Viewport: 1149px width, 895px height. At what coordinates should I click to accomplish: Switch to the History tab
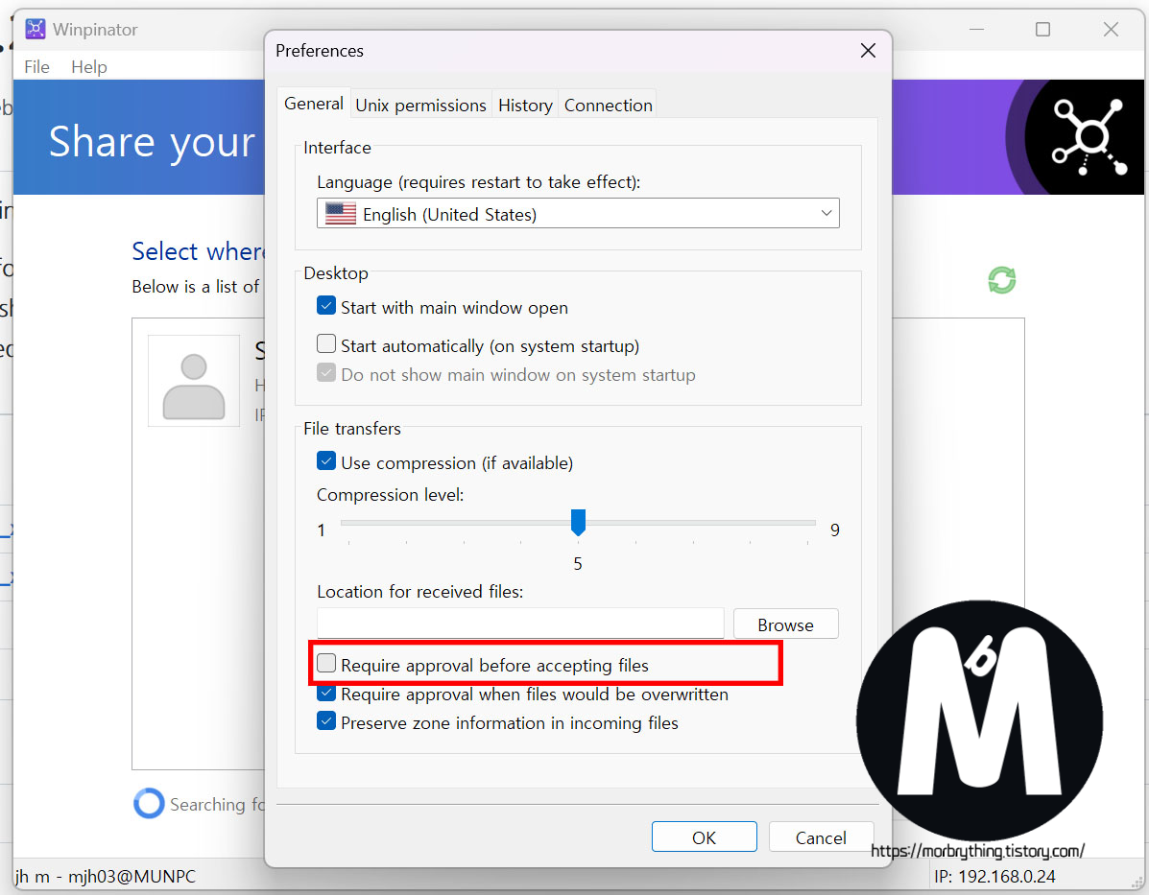525,106
